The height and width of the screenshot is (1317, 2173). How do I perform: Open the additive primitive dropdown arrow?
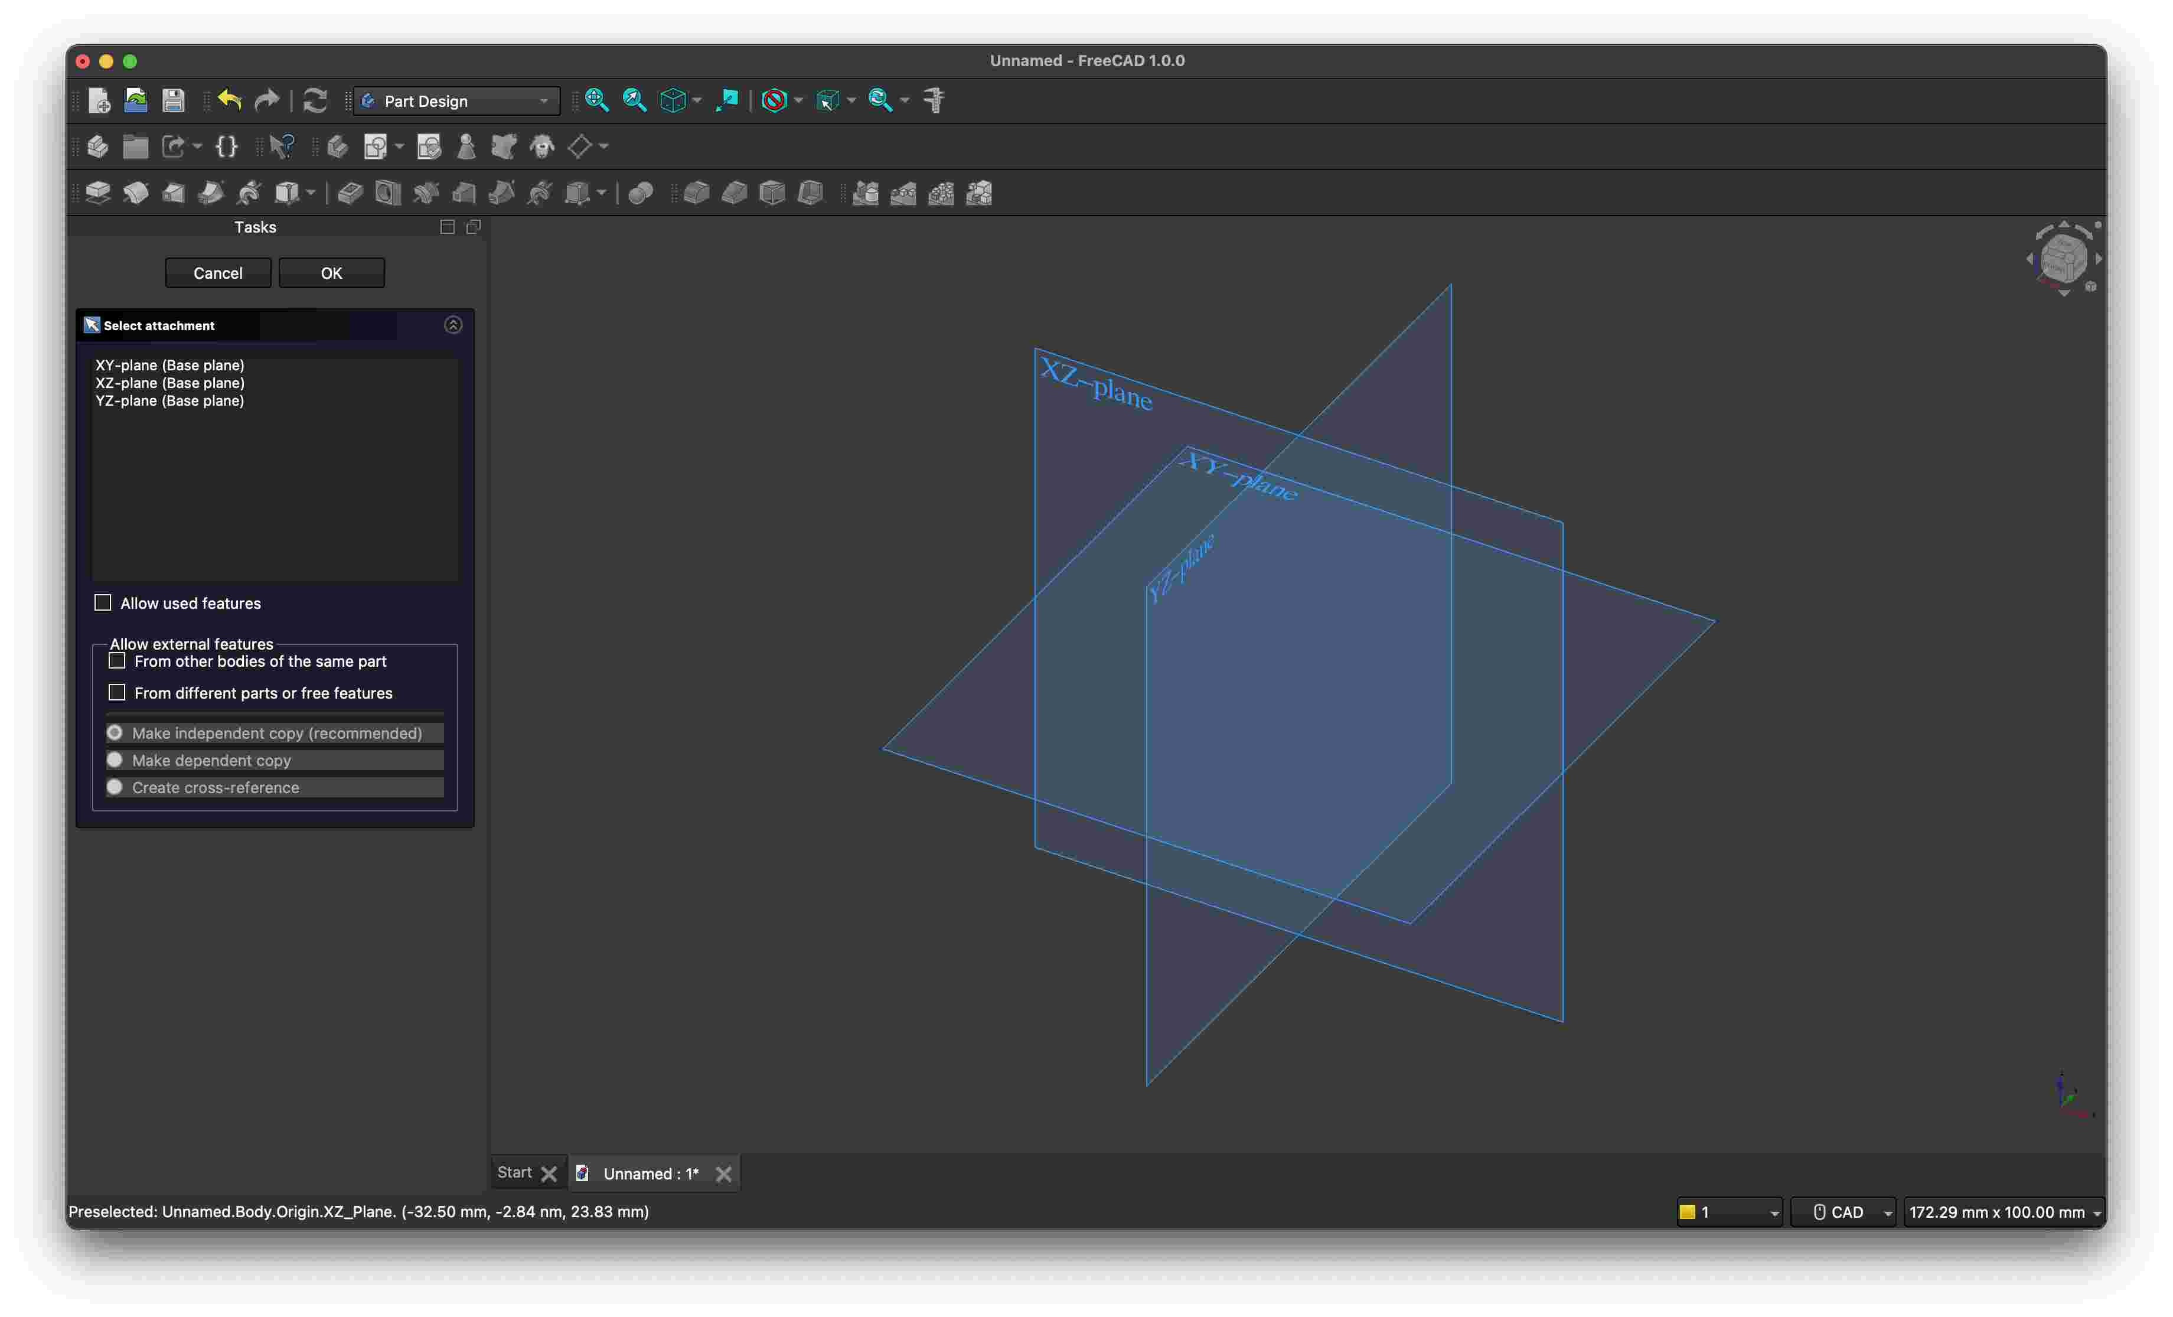(311, 193)
